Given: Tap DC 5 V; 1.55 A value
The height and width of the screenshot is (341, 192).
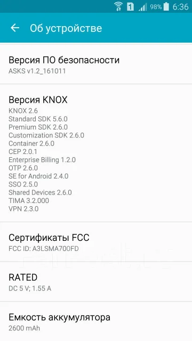Looking at the screenshot, I should (30, 289).
